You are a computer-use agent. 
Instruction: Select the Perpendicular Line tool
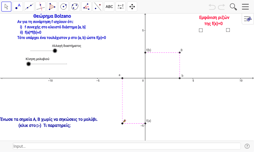click(x=41, y=7)
